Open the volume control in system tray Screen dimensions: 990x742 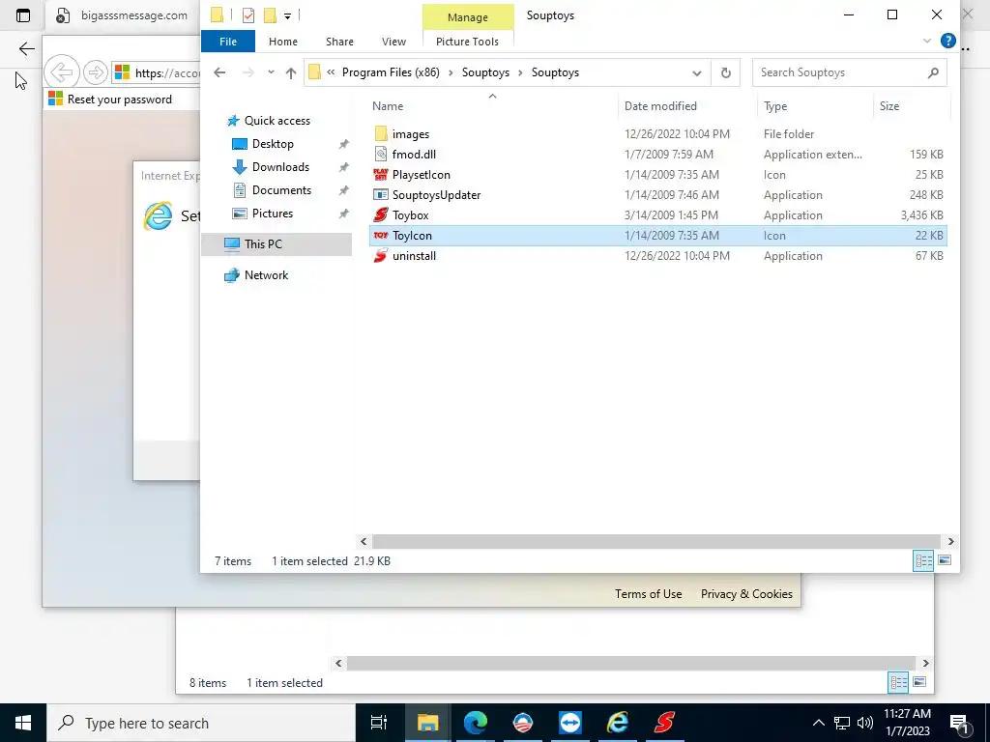coord(865,723)
